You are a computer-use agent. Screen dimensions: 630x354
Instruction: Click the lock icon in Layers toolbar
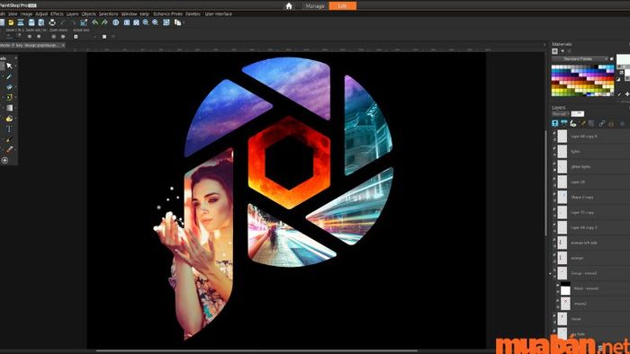pyautogui.click(x=611, y=124)
